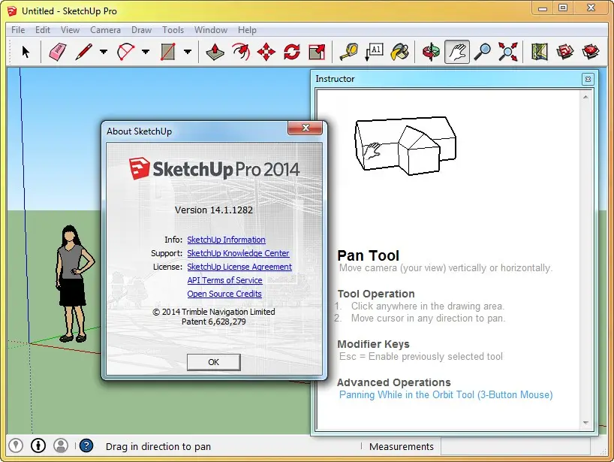Viewport: 614px width, 462px height.
Task: Select the Zoom magnifier tool
Action: 483,52
